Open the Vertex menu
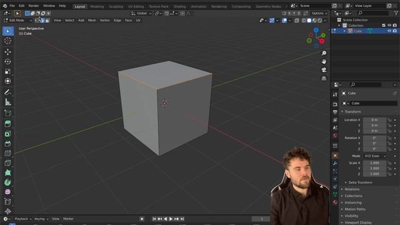The image size is (400, 225). coord(104,21)
